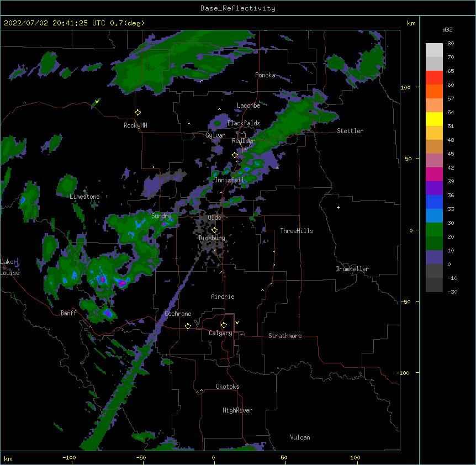Click the Olds city label
The image size is (476, 465).
pyautogui.click(x=214, y=218)
